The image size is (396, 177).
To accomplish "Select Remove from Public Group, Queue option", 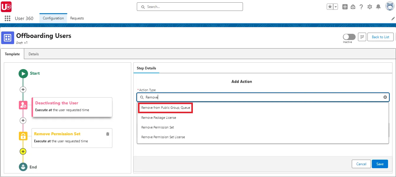I will (x=165, y=108).
